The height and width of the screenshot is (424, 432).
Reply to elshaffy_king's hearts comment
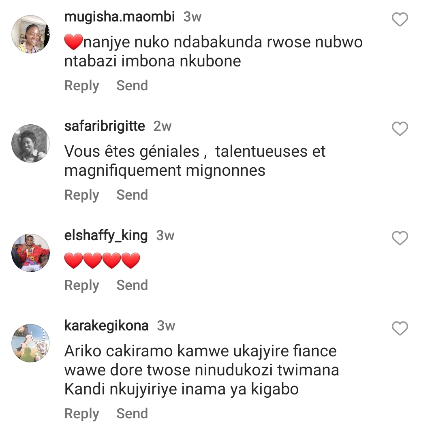pos(81,286)
